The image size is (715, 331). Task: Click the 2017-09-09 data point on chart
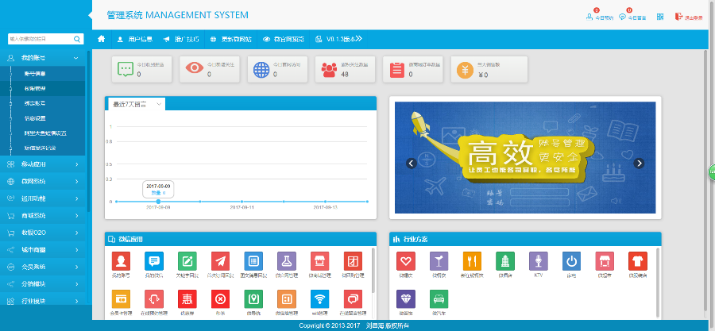pyautogui.click(x=158, y=202)
